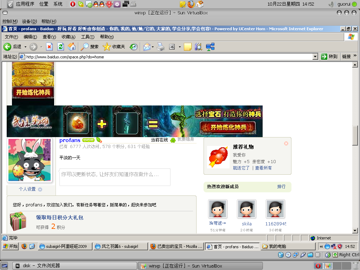Click the Research toolbar icon

(x=198, y=47)
